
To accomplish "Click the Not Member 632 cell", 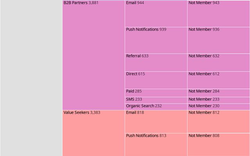I will [219, 62].
